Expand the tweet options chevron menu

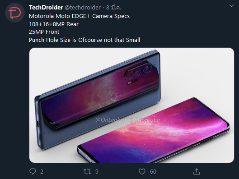[231, 6]
